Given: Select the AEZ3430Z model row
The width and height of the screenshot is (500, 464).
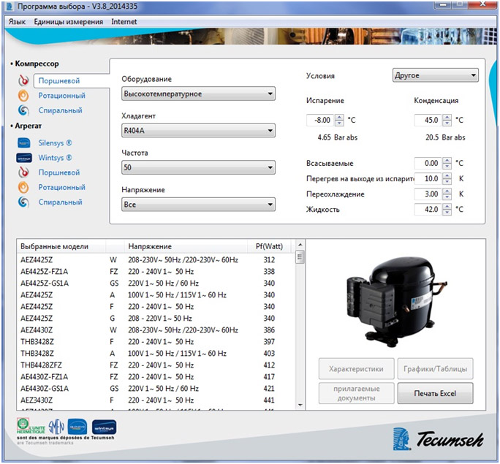Looking at the screenshot, I should (156, 400).
